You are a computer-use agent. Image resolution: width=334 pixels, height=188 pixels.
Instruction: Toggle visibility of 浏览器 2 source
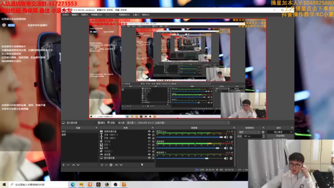pyautogui.click(x=149, y=151)
